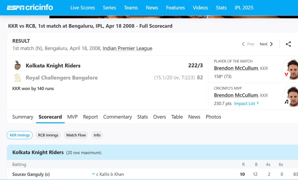Jump to the Info section
This screenshot has height=180, width=298.
[x=97, y=135]
